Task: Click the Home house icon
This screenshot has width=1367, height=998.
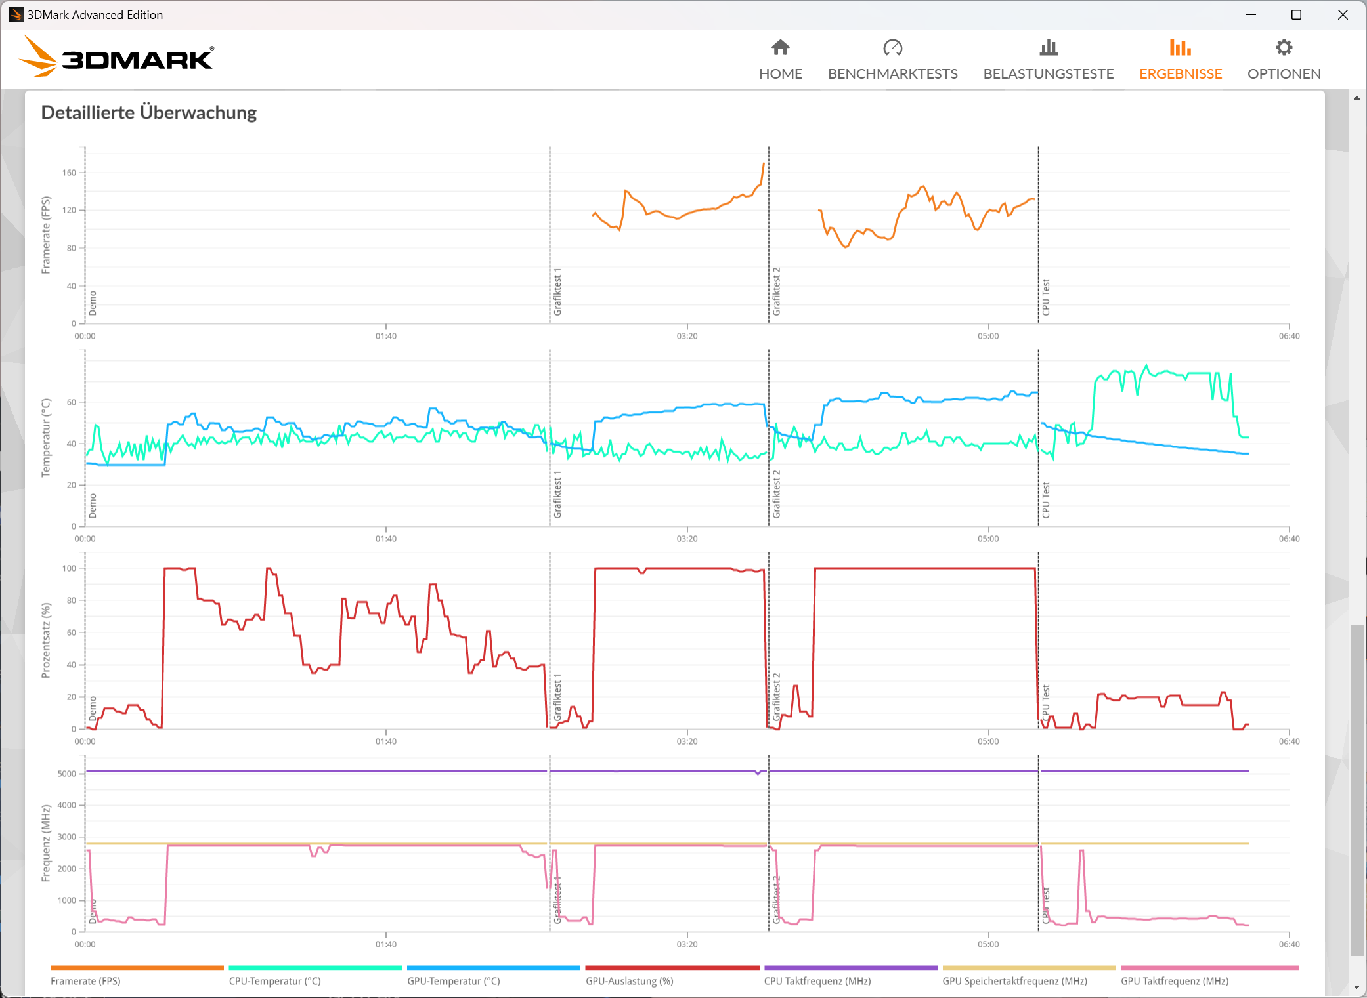Action: click(780, 47)
